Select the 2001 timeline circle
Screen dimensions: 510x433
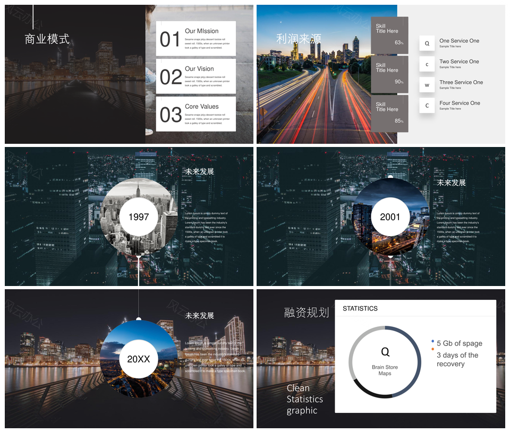pyautogui.click(x=390, y=216)
